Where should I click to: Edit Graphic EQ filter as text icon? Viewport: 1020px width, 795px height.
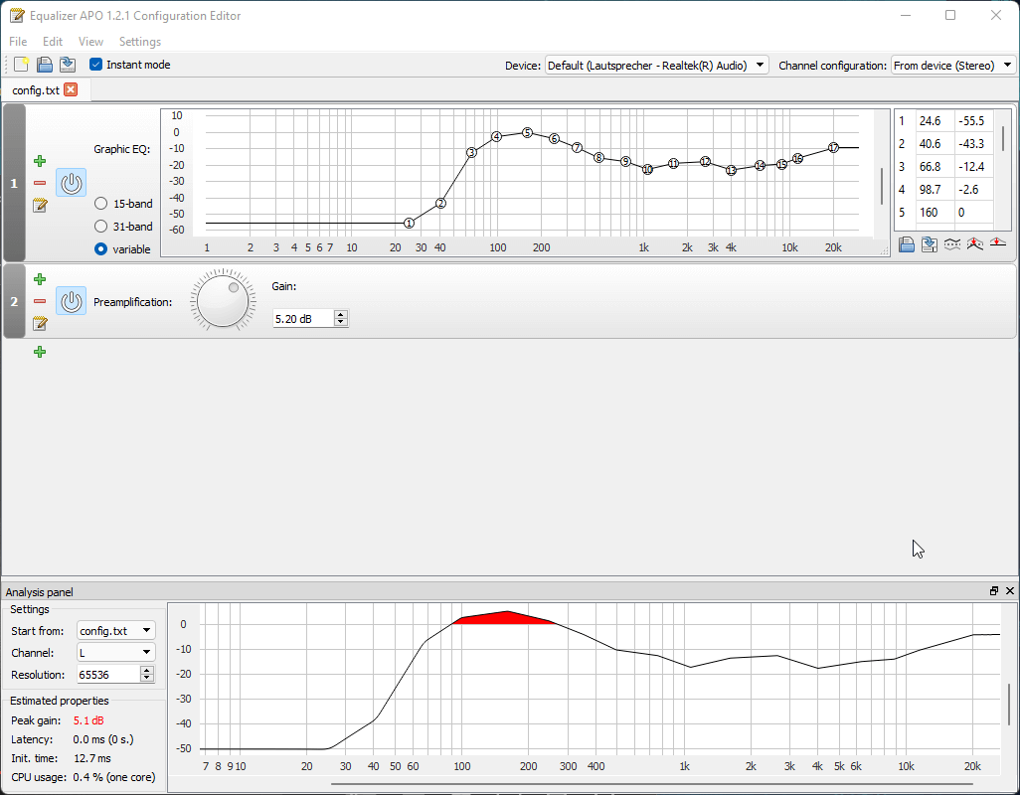40,206
